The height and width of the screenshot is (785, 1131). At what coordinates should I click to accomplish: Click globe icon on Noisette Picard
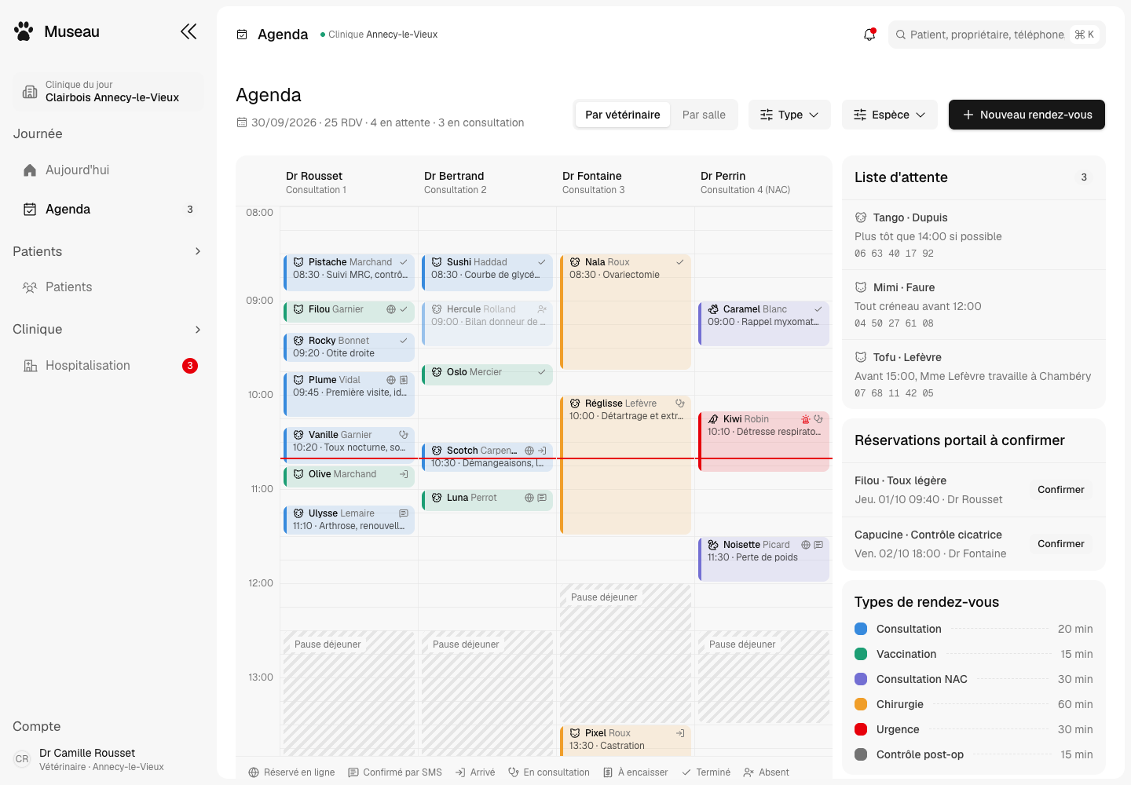(806, 545)
